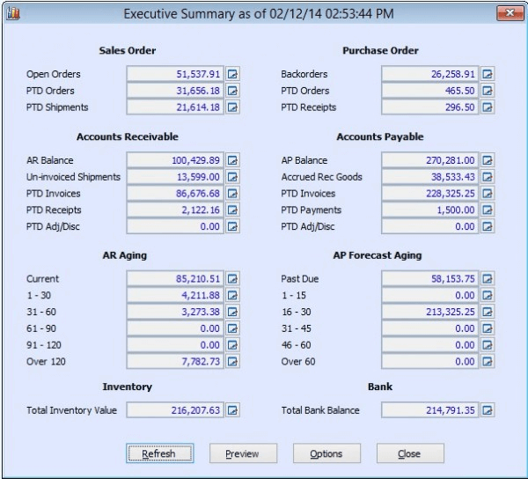Click the Close button

[410, 453]
